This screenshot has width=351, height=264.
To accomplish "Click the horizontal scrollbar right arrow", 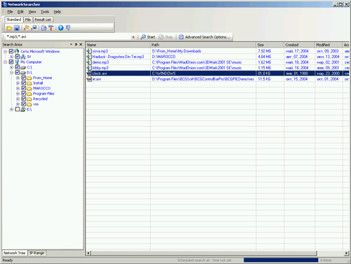I will pos(346,253).
